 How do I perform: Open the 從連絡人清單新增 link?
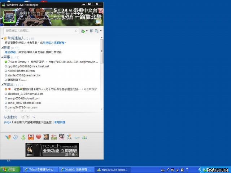coord(54,43)
